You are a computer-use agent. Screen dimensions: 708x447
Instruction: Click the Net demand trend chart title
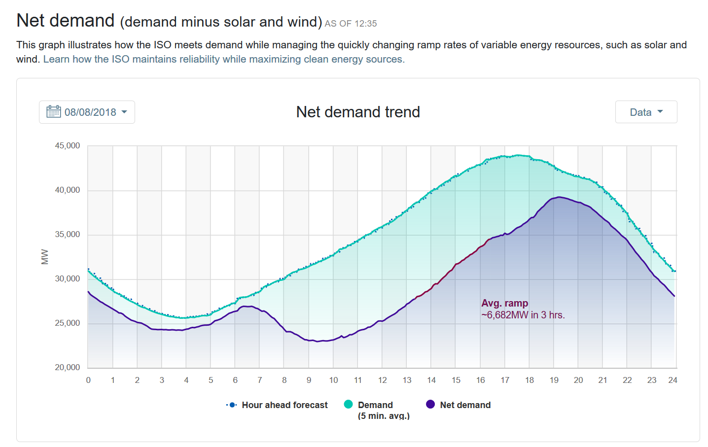tap(358, 112)
